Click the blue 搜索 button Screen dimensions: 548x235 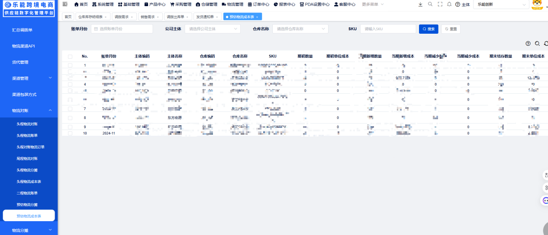(429, 29)
